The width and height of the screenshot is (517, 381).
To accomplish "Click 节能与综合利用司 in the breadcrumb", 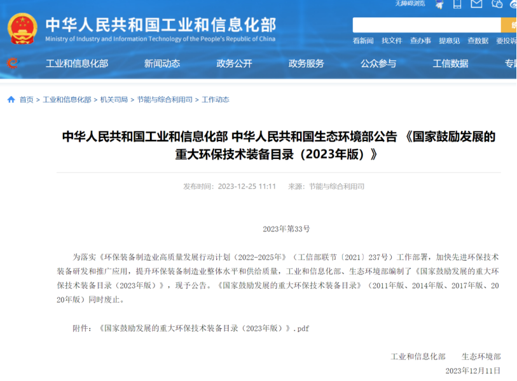I will [165, 100].
